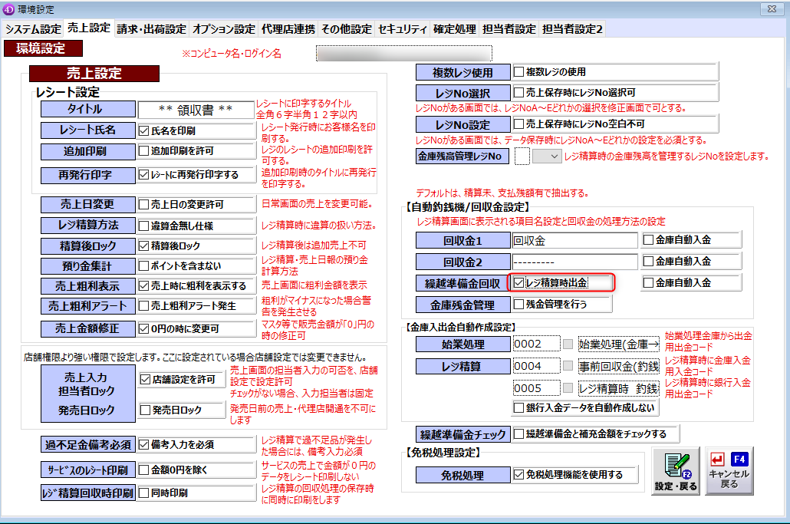This screenshot has width=790, height=524.
Task: Enable 売上日の変更許可 option
Action: (x=144, y=204)
